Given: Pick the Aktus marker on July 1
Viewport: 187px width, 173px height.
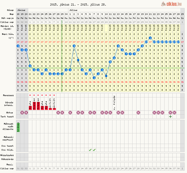Looking at the screenshot, I should coord(70,113).
